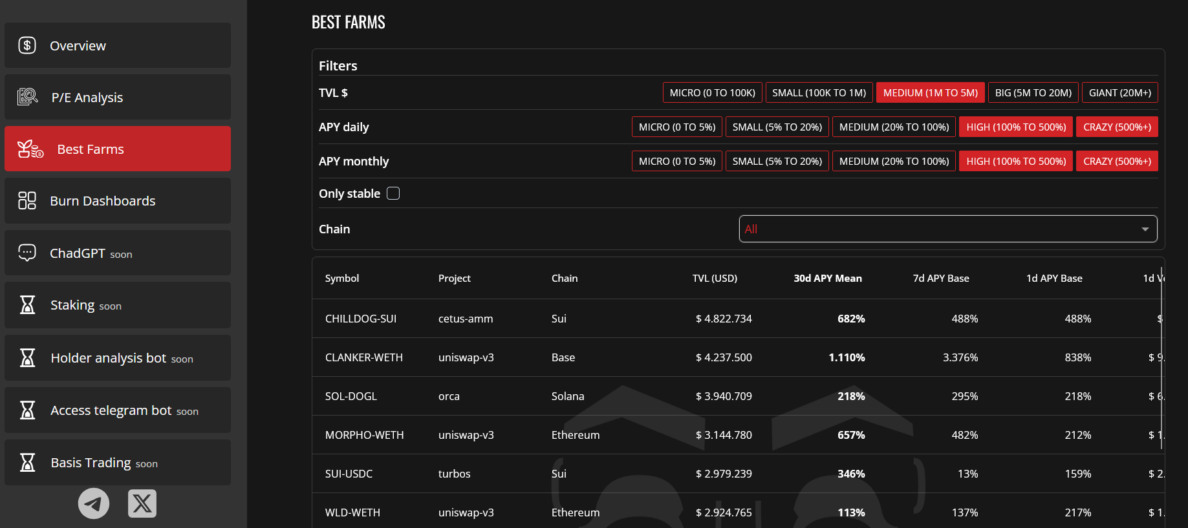Open the X (Twitter) social icon
The image size is (1188, 528).
(x=142, y=503)
